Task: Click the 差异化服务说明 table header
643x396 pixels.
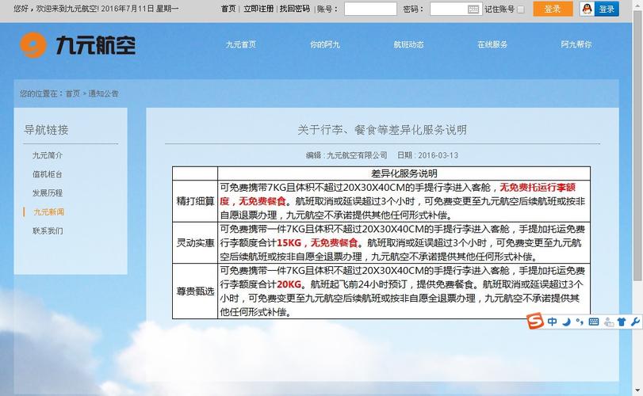Action: tap(404, 173)
